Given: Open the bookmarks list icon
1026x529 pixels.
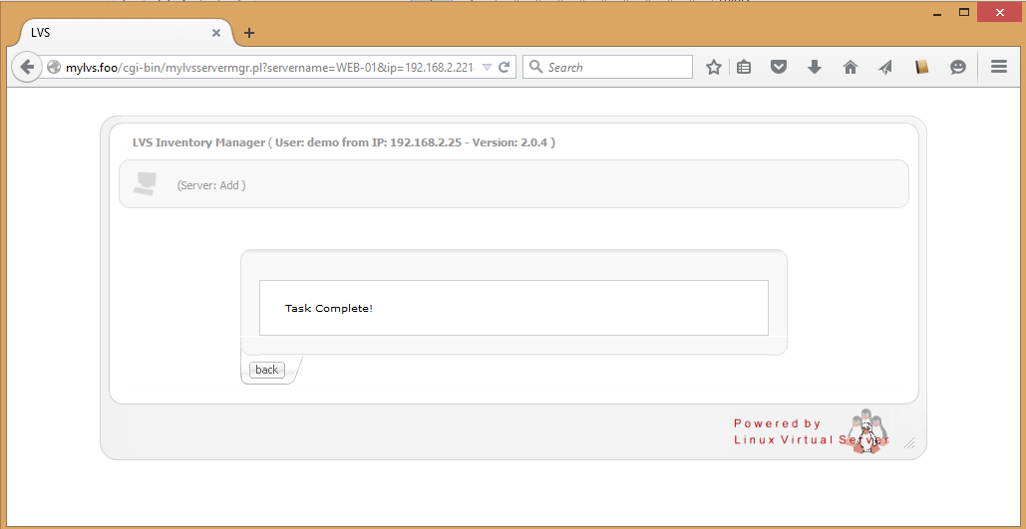Looking at the screenshot, I should [744, 68].
